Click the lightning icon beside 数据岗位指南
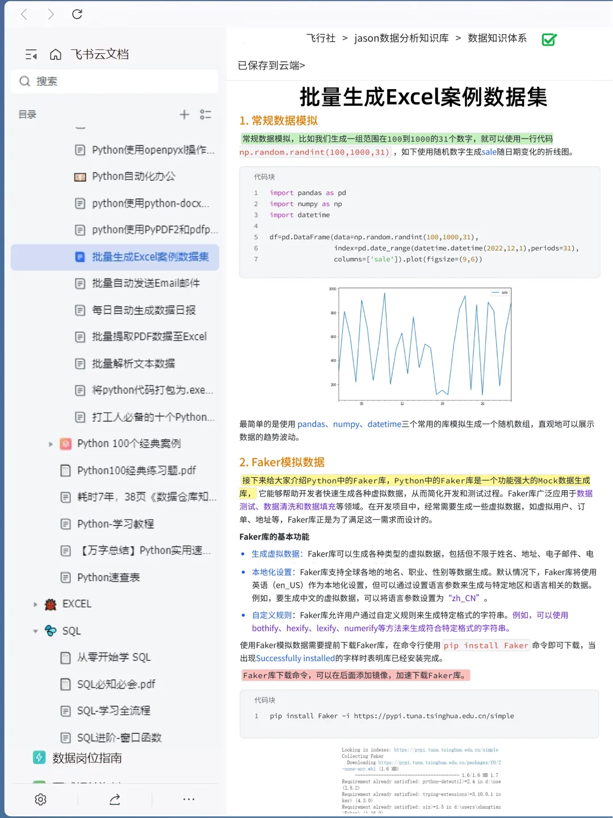 (x=39, y=758)
